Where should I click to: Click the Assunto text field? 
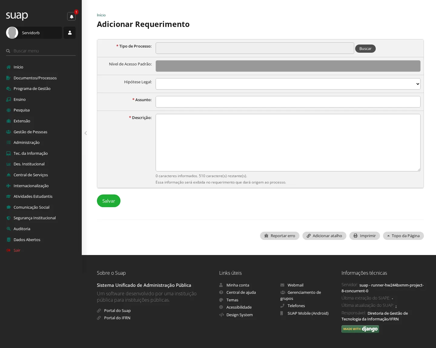[288, 102]
